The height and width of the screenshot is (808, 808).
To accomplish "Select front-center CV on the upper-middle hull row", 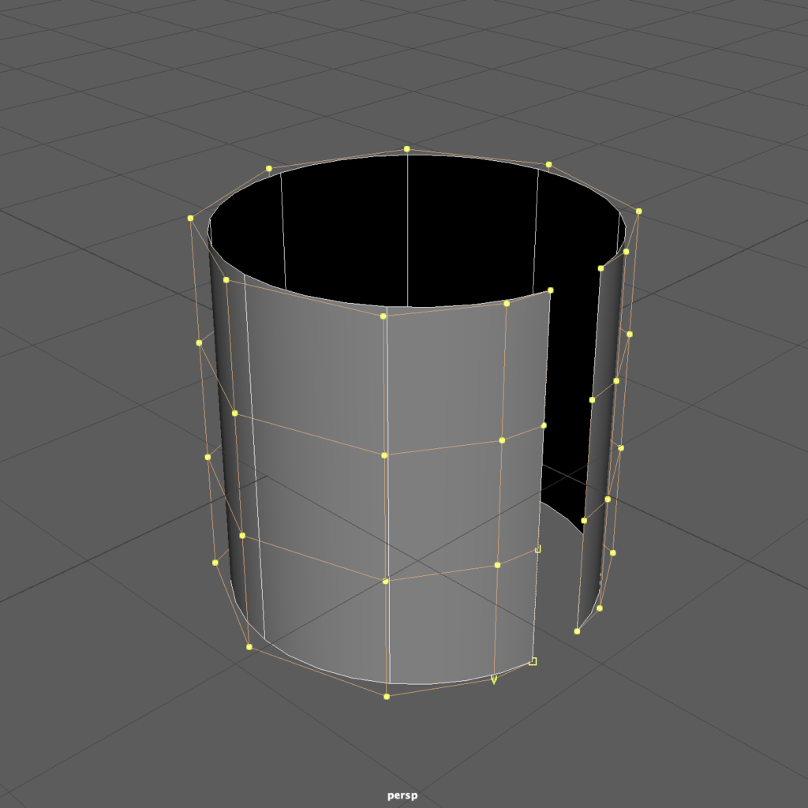I will tap(384, 455).
